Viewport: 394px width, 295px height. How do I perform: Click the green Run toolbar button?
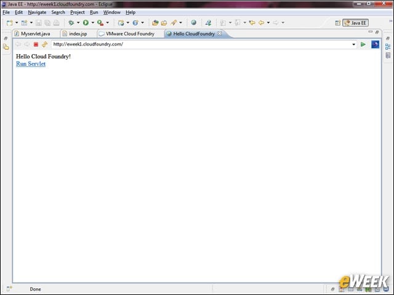pos(86,23)
